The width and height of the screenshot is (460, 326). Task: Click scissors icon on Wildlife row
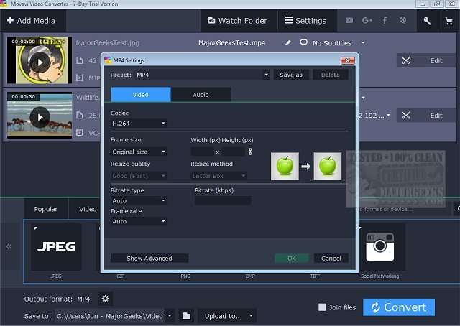[x=406, y=116]
